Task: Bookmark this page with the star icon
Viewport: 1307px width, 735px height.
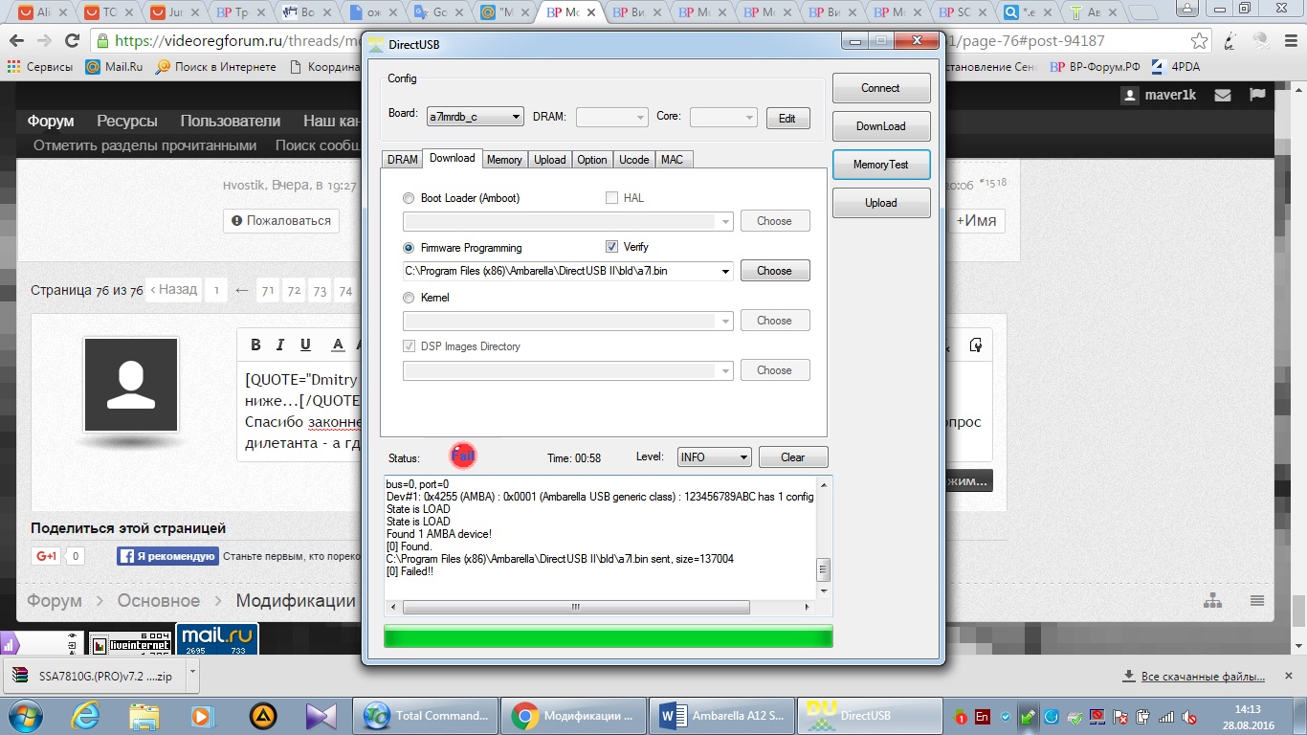Action: [x=1199, y=41]
